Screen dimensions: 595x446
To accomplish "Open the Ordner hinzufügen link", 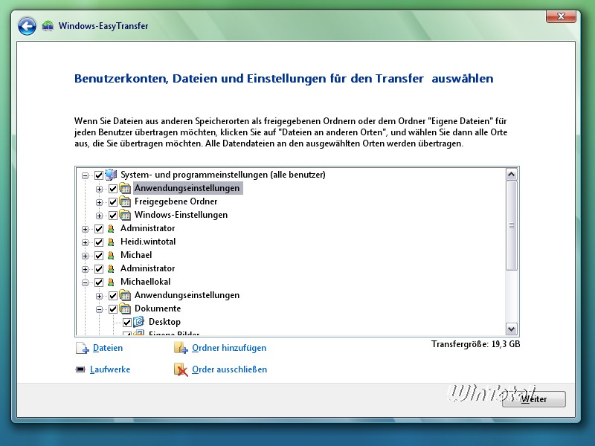I will point(229,348).
